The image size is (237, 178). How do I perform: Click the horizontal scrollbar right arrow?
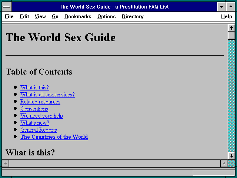[224, 164]
